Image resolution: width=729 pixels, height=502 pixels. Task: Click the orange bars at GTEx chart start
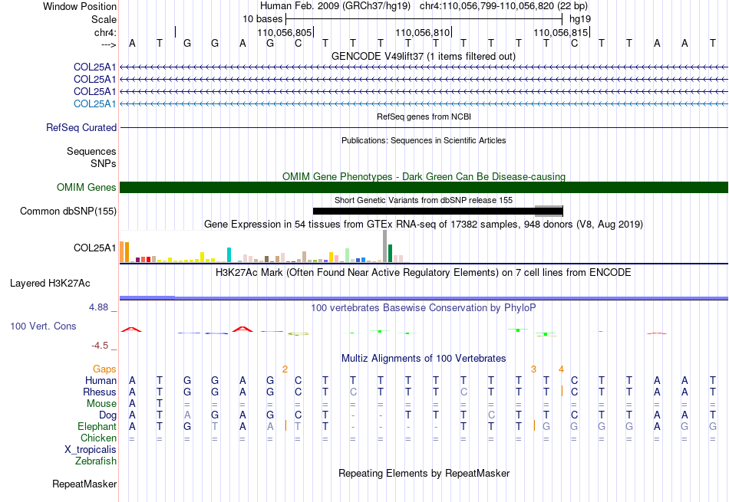click(124, 251)
